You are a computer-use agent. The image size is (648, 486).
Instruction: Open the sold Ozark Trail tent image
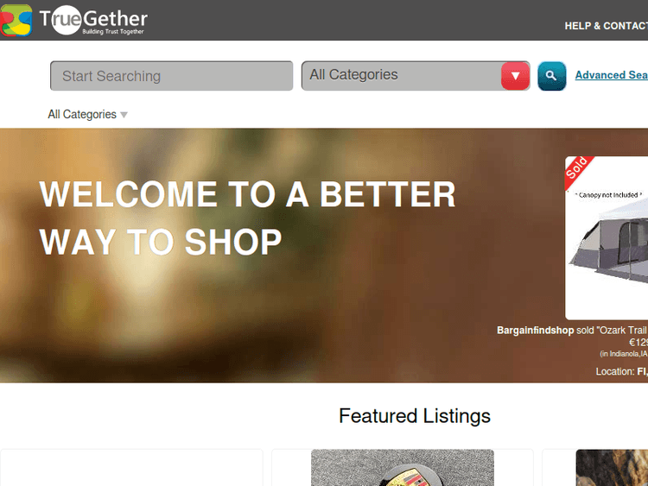[x=607, y=238]
